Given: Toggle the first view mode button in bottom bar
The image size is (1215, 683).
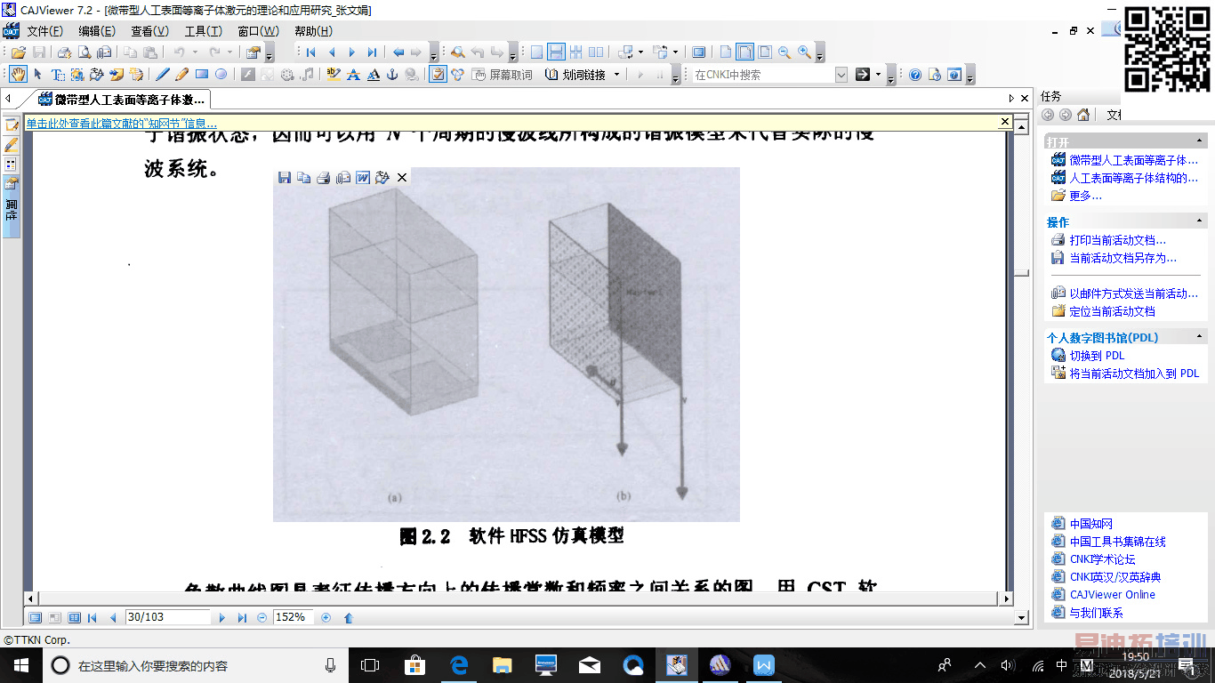Looking at the screenshot, I should (x=36, y=617).
